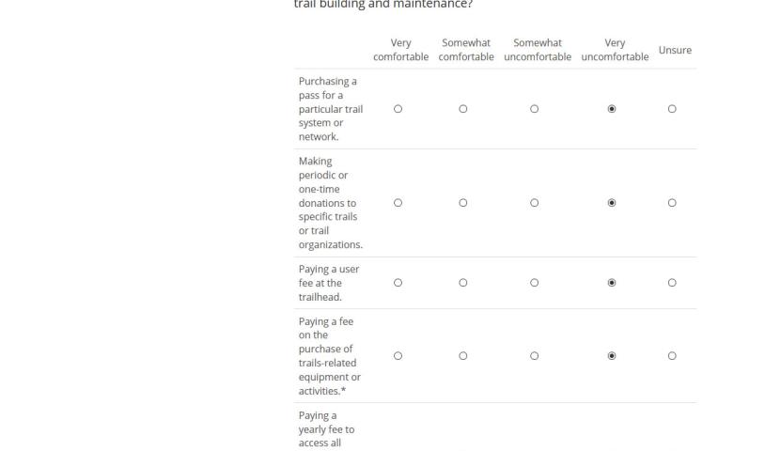
Task: Click Very uncomfortable for purchasing a trail pass
Action: click(x=613, y=109)
